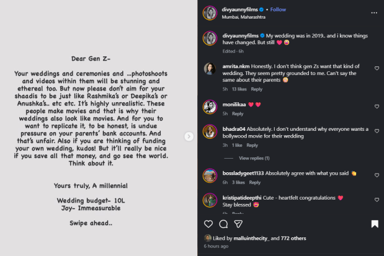This screenshot has width=384, height=256.
Task: Open divyaunnyfilms profile picture in header
Action: 210,13
